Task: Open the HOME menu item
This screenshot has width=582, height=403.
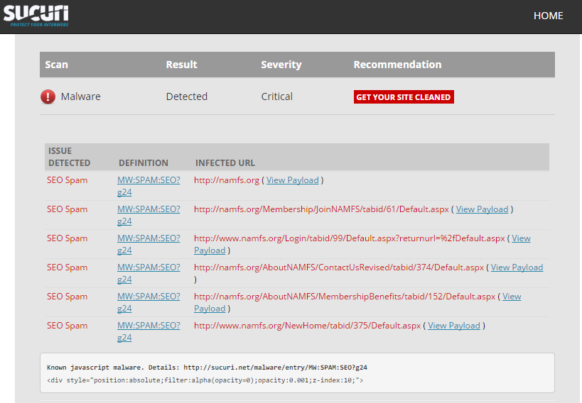Action: (x=548, y=16)
